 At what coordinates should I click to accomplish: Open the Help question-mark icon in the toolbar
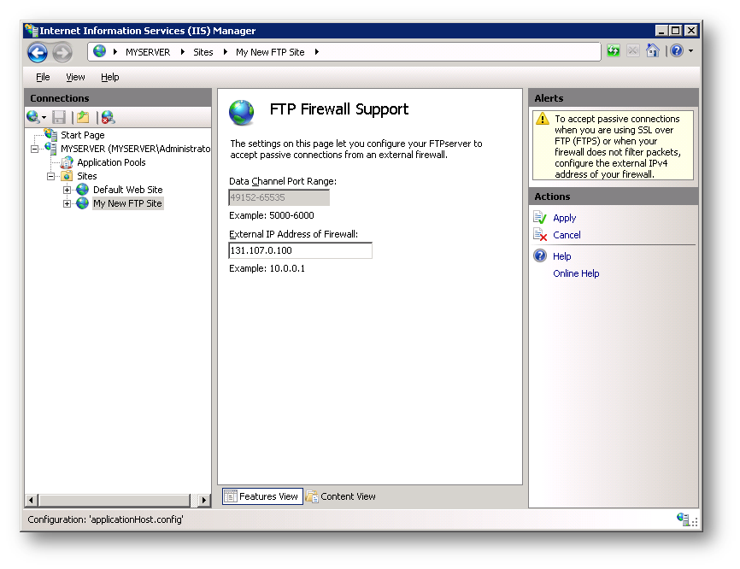coord(677,50)
